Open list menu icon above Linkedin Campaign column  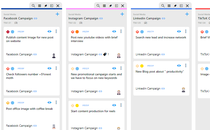pyautogui.click(x=169, y=6)
